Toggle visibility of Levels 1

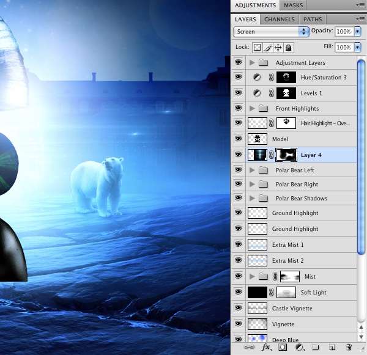tap(239, 93)
